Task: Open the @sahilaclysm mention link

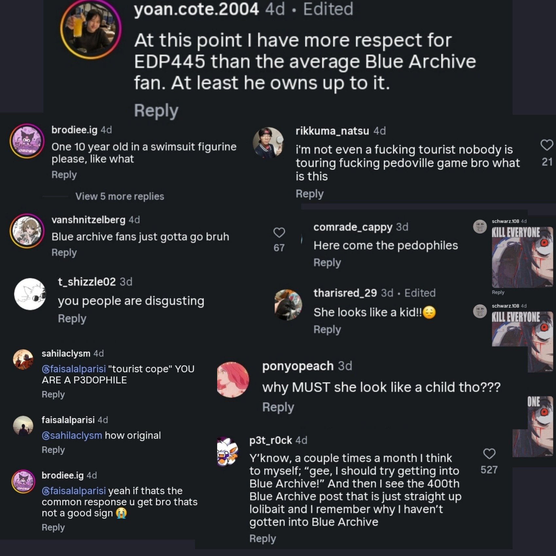Action: [72, 435]
